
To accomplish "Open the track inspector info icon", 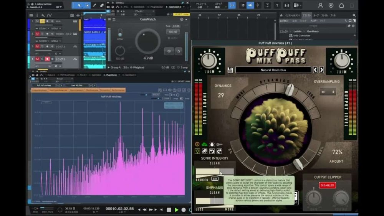I will coord(37,15).
